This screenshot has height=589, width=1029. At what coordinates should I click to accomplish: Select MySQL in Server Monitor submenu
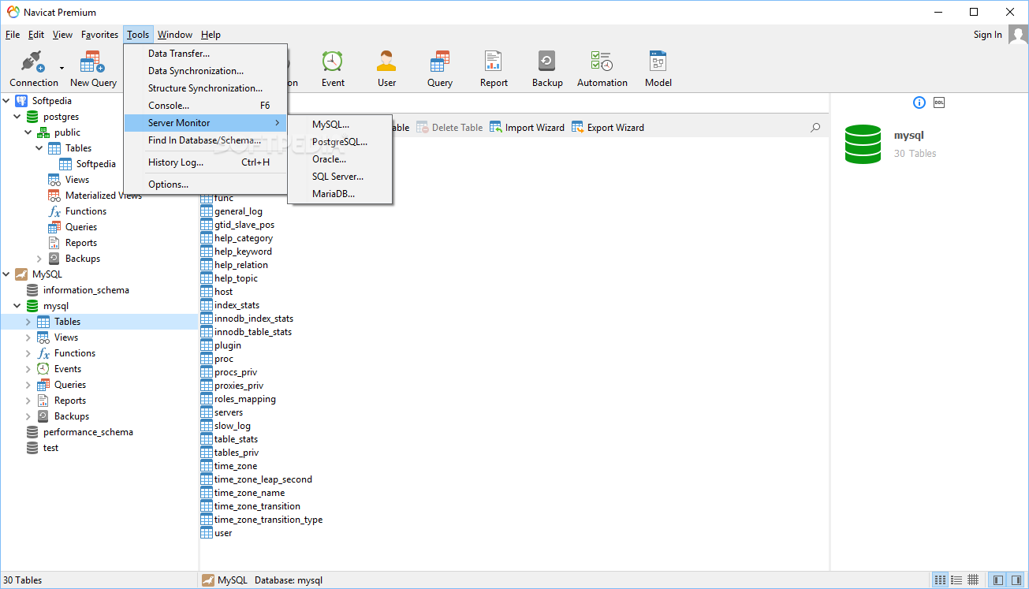340,125
